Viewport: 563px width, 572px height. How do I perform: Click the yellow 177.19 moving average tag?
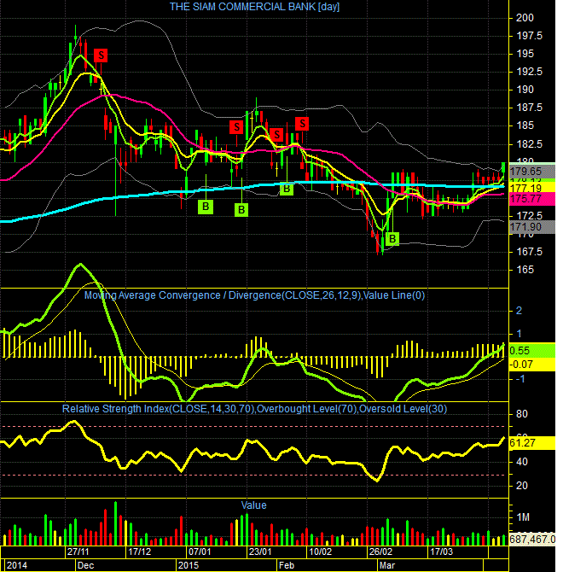point(531,188)
